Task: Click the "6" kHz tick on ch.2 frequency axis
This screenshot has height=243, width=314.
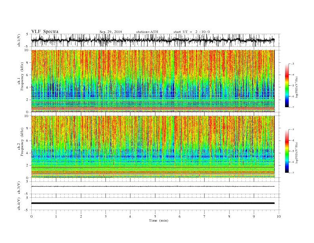Action: click(28, 141)
